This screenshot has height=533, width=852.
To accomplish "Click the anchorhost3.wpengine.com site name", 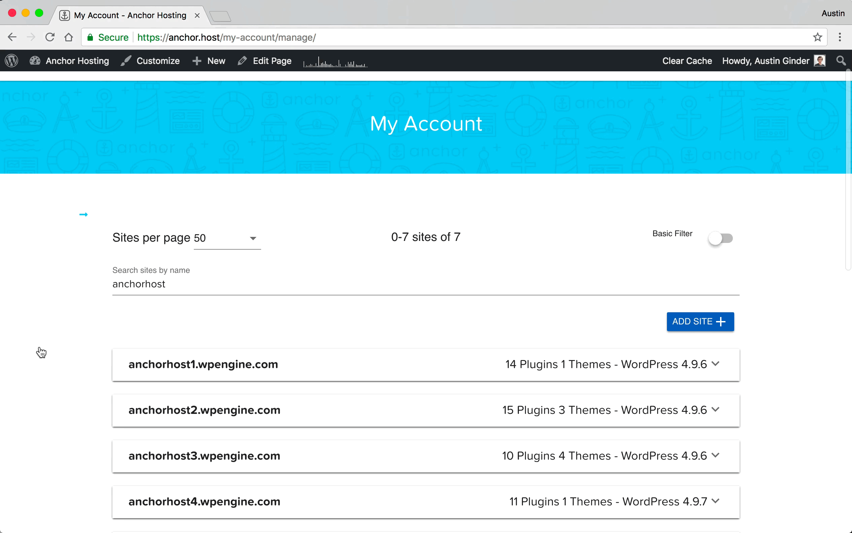I will coord(205,456).
